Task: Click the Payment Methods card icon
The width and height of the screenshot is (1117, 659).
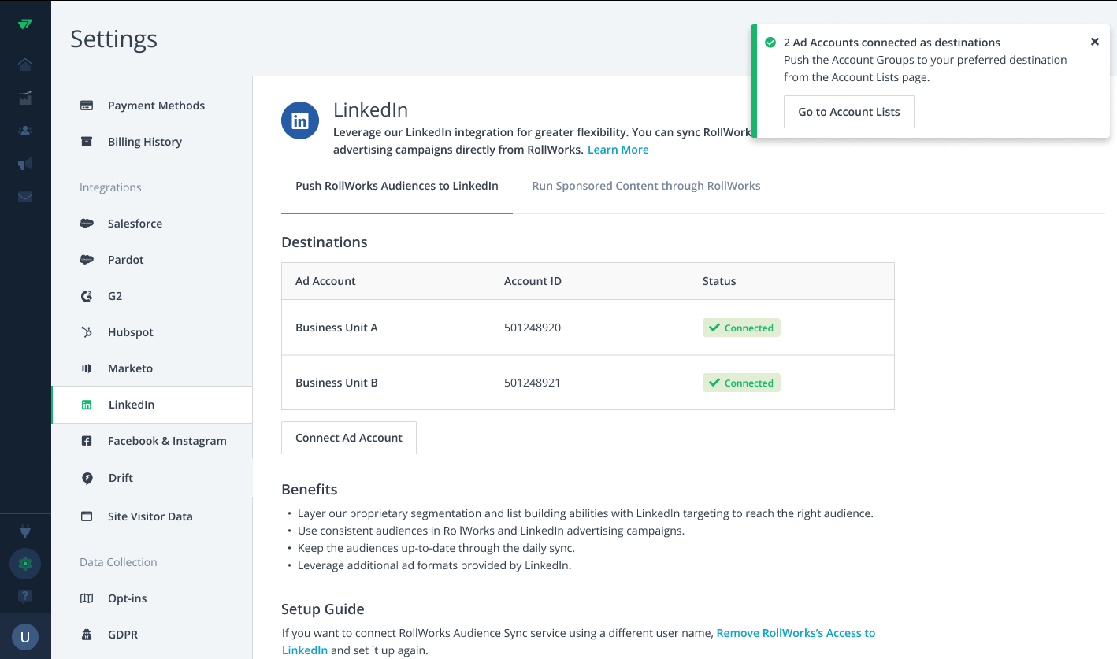Action: point(87,106)
